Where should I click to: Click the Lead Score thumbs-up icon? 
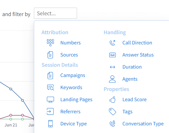click(x=112, y=100)
